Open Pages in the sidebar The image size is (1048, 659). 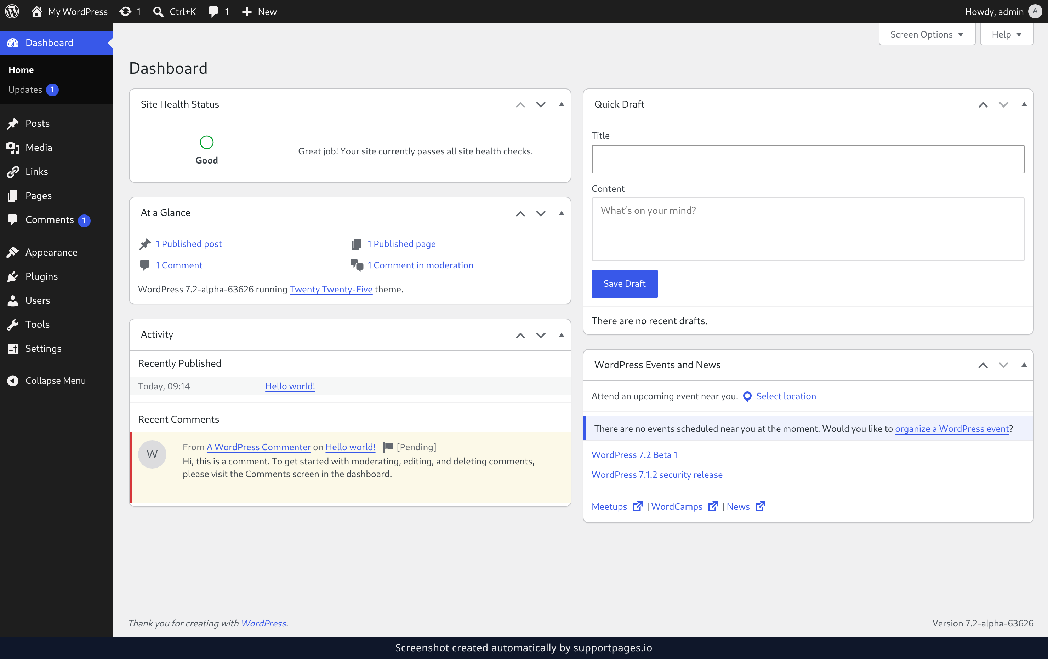coord(57,196)
